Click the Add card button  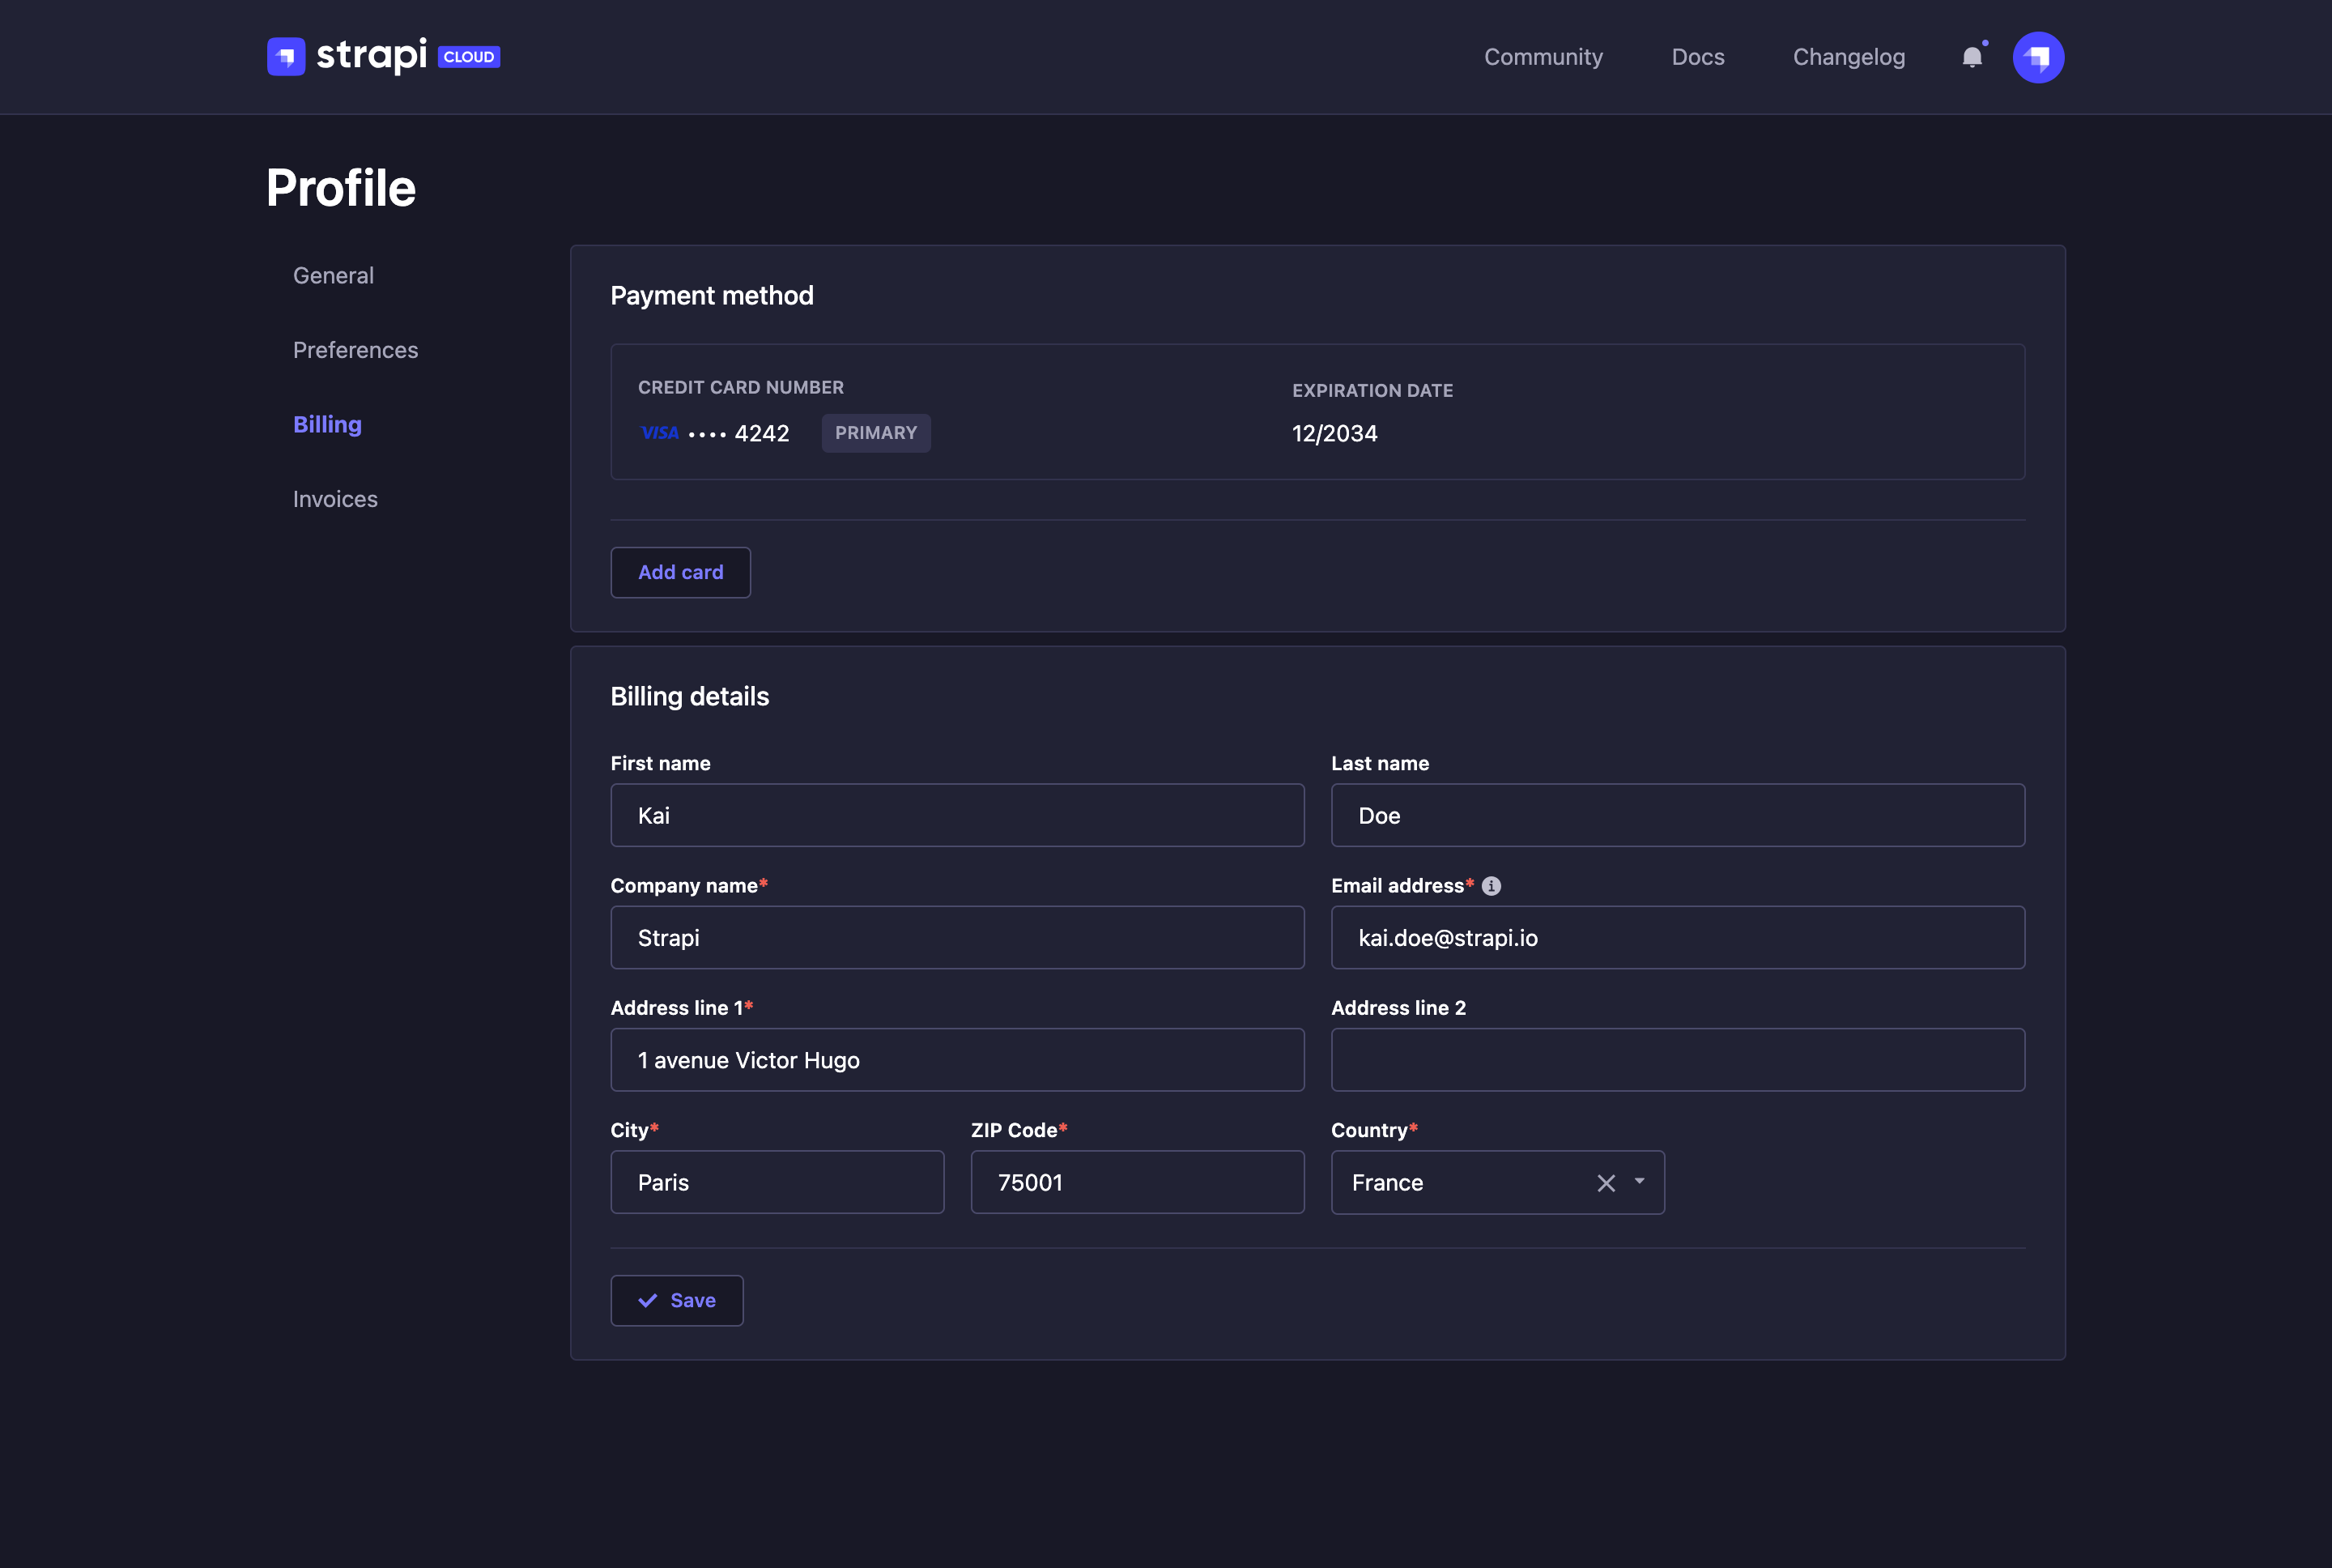[x=679, y=572]
